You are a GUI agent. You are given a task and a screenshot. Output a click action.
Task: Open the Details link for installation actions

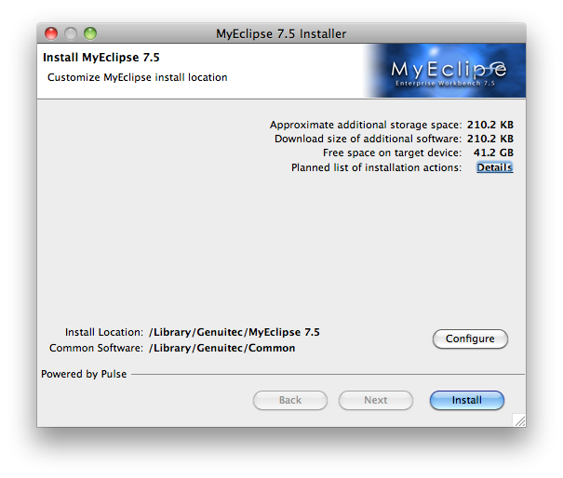(494, 167)
